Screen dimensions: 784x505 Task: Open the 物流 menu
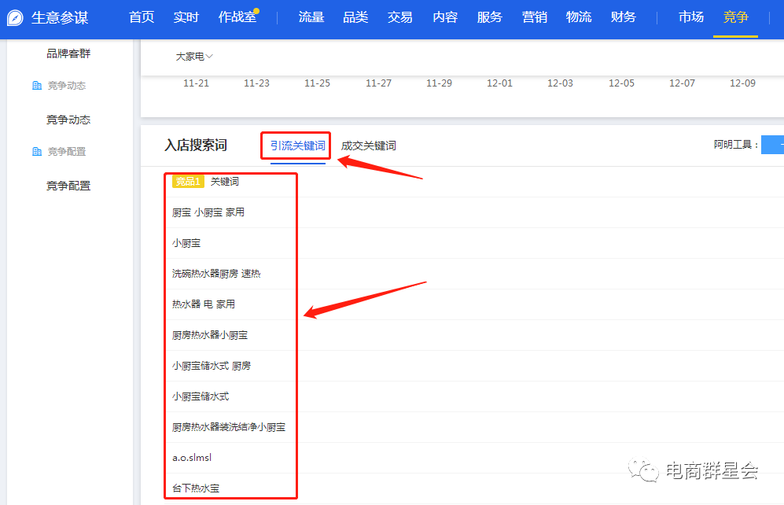[x=579, y=17]
